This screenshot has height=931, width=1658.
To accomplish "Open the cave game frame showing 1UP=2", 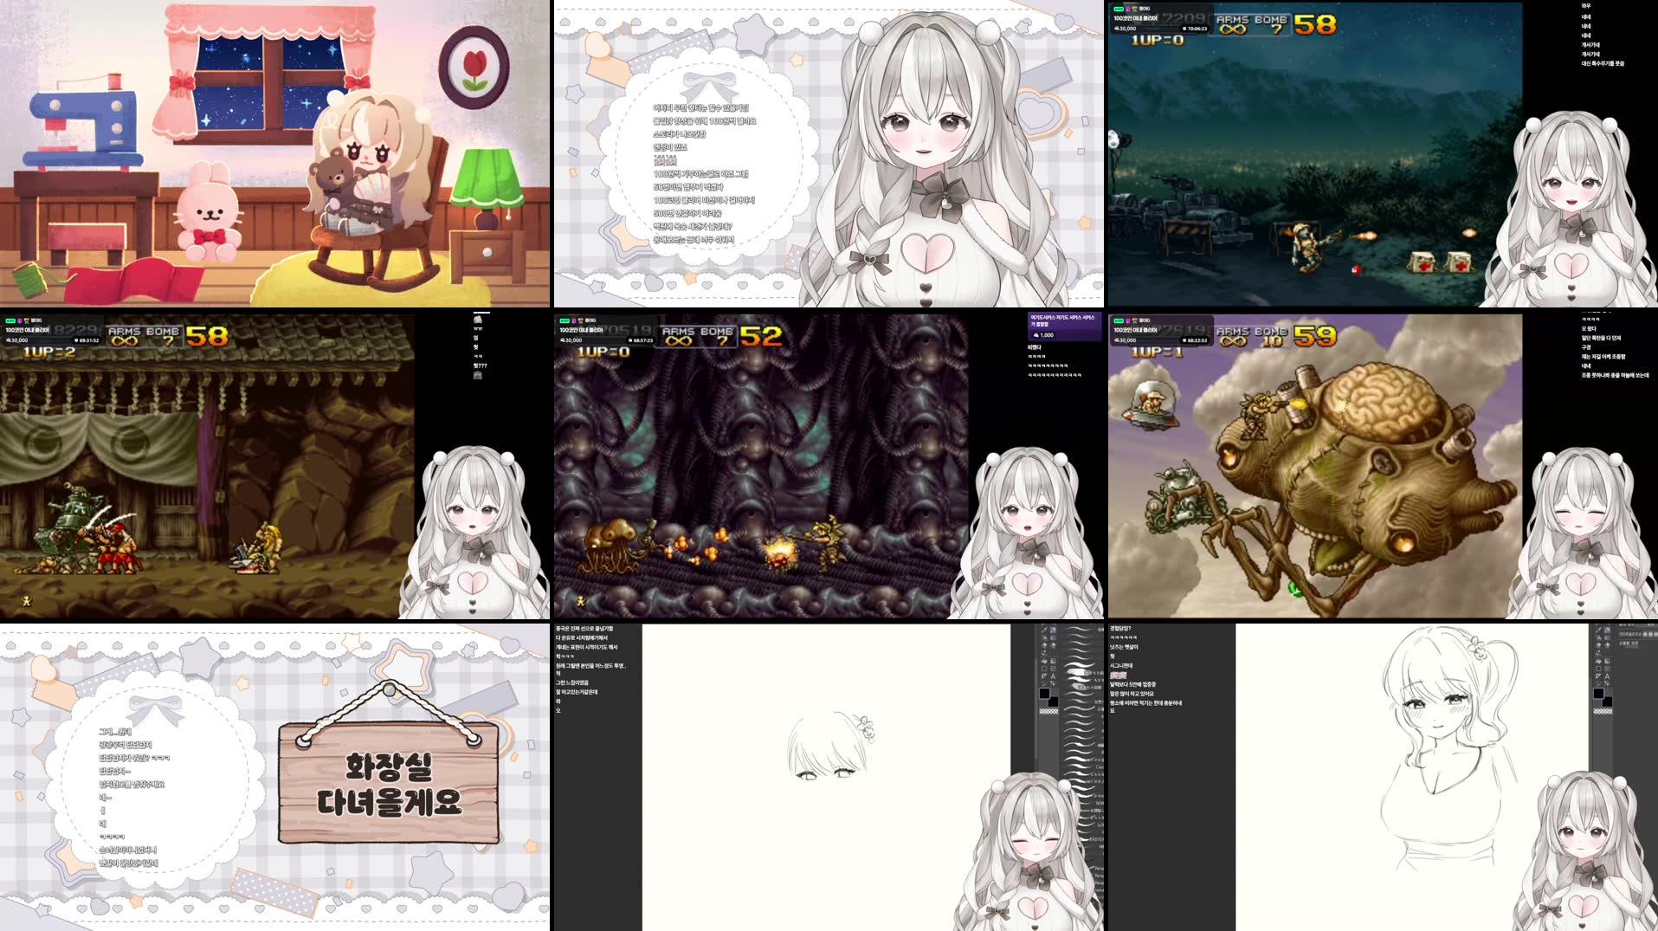I will 274,465.
